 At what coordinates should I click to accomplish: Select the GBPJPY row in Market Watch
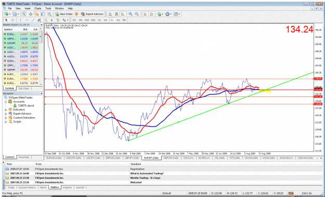click(x=21, y=70)
